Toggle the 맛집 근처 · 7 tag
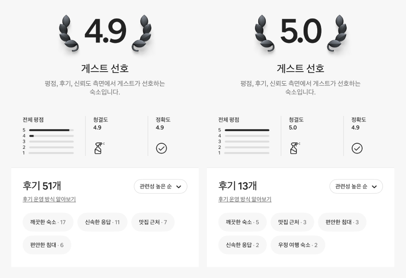This screenshot has width=406, height=278. pos(153,222)
